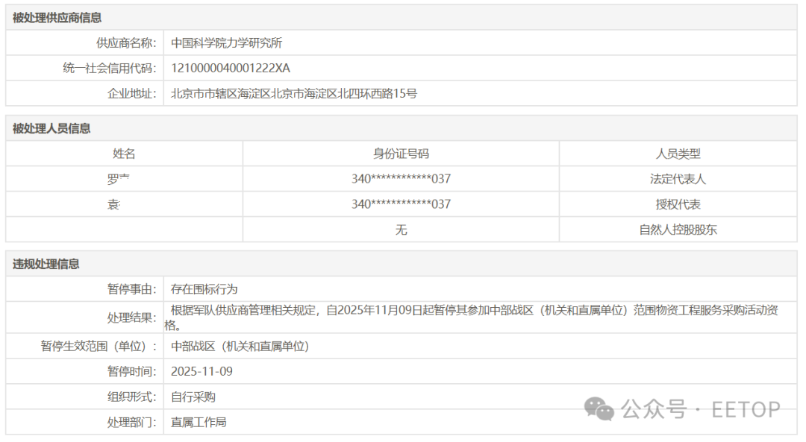Screen dimensions: 806x442
Task: Click the 姓名 column header
Action: (x=124, y=154)
